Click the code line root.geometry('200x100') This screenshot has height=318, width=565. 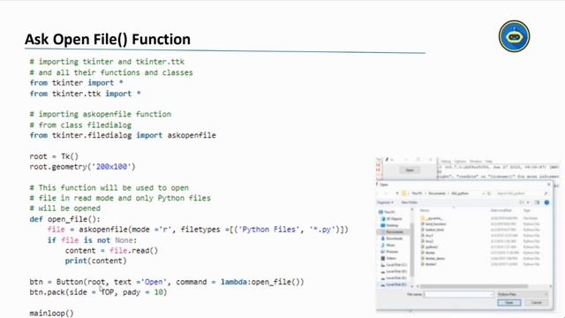pos(82,167)
